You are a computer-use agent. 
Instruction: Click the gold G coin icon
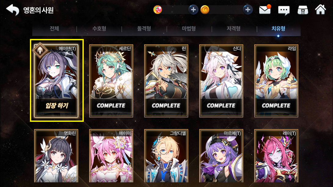pyautogui.click(x=205, y=10)
